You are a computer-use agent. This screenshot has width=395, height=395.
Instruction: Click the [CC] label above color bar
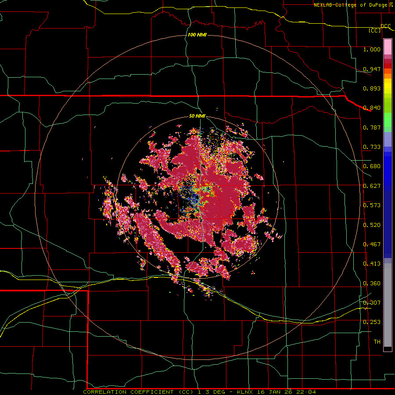click(375, 30)
